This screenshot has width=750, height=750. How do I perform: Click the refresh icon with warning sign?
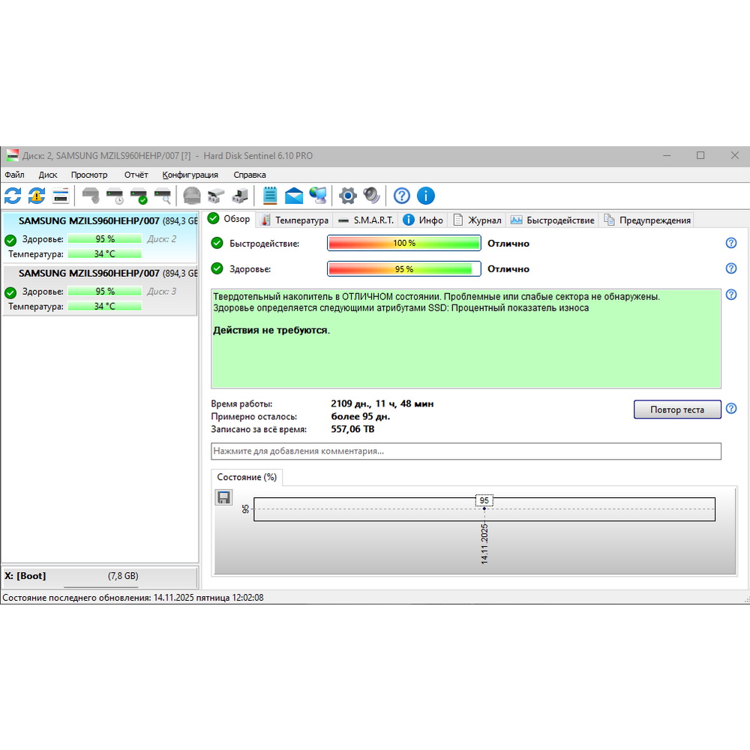coord(37,196)
